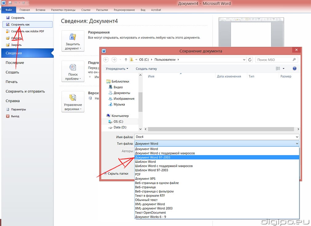Click the Save as Adobe PDF icon
Image resolution: width=311 pixels, height=226 pixels.
coord(8,31)
